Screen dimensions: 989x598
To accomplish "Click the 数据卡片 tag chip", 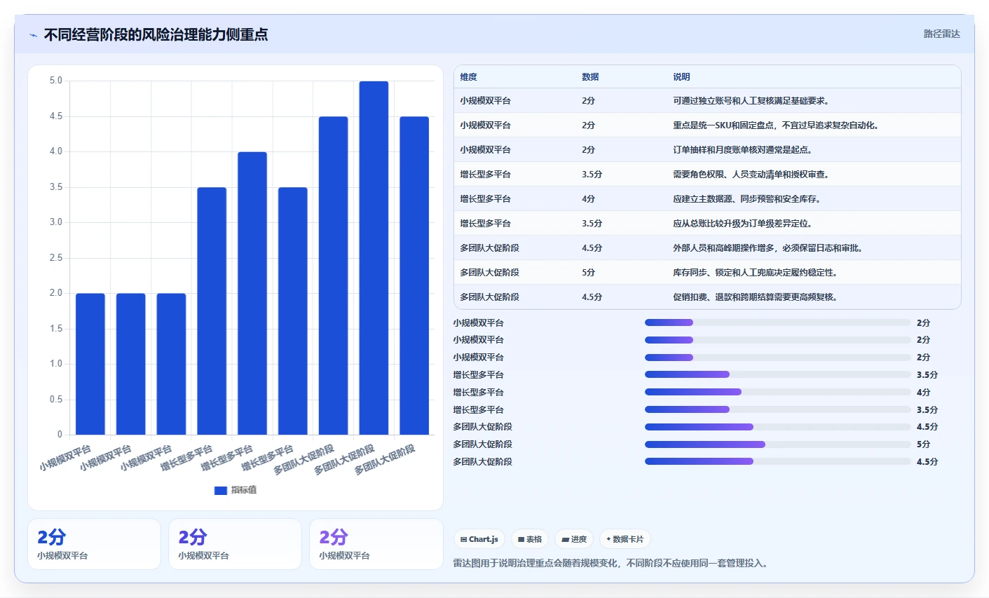I will [625, 539].
